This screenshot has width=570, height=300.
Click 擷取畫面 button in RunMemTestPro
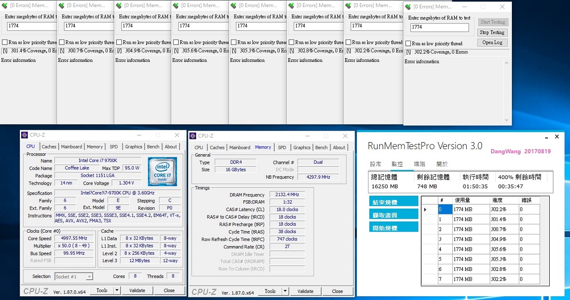pyautogui.click(x=394, y=215)
